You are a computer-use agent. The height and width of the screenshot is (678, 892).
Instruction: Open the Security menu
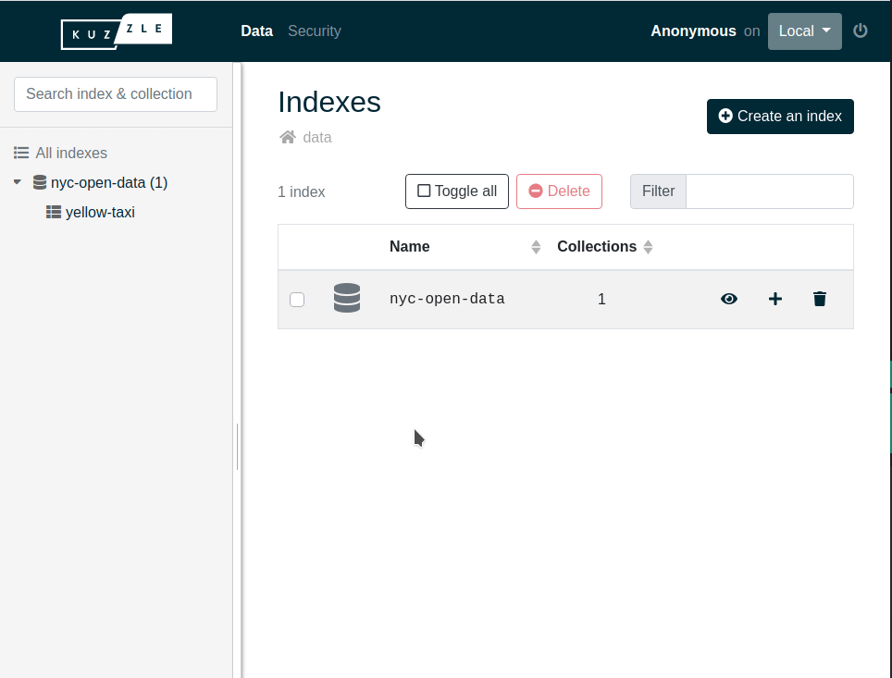click(x=315, y=31)
